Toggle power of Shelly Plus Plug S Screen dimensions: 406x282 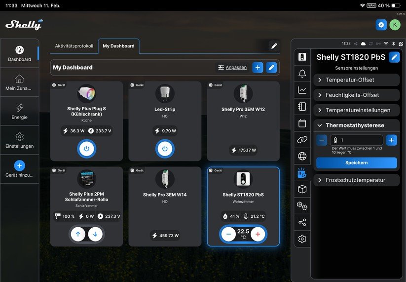tap(86, 149)
